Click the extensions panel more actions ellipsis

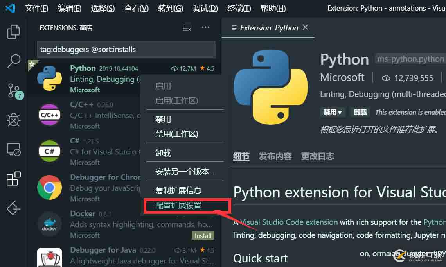[205, 27]
